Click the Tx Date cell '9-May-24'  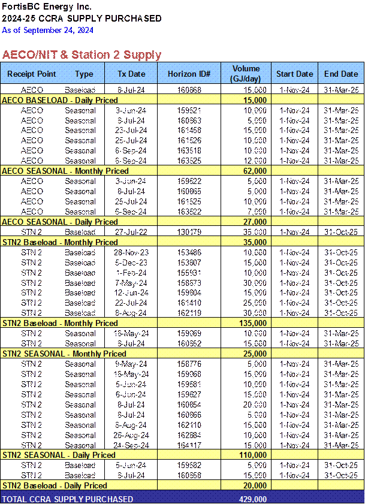[x=131, y=364]
